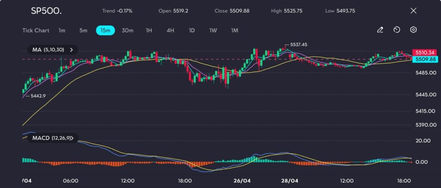Select the 1W weekly timeframe
Viewport: 441px width, 188px height.
coord(213,30)
